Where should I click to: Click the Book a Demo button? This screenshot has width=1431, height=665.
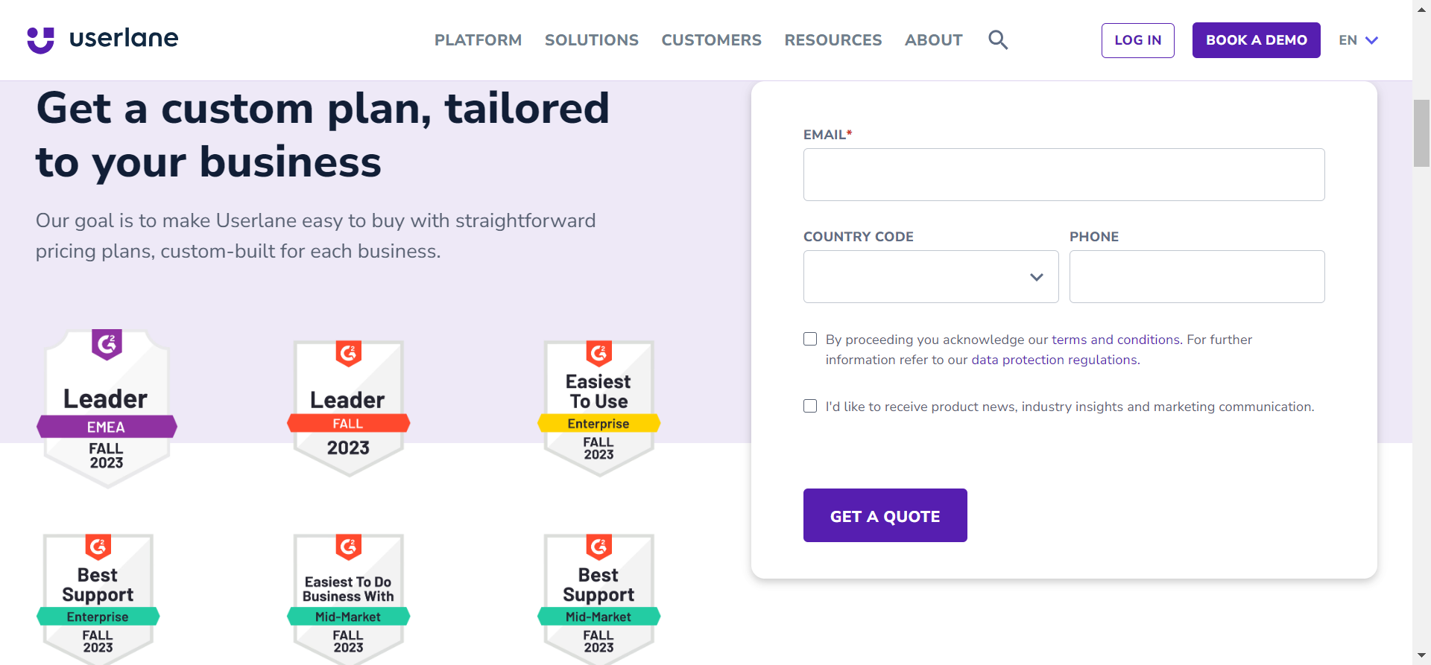click(x=1256, y=40)
